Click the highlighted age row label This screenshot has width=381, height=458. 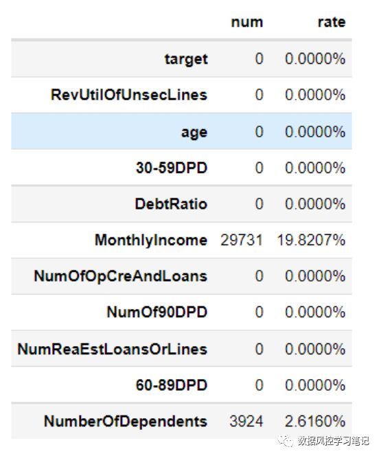coord(194,133)
